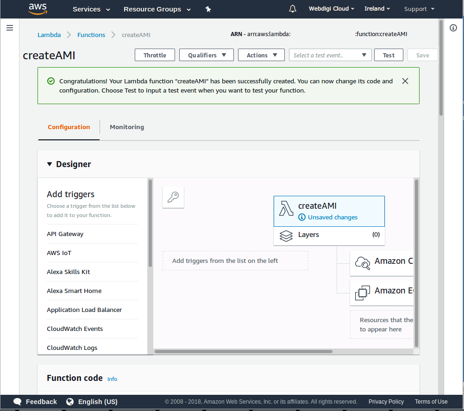Click the Add triggers placeholder box
This screenshot has width=464, height=411.
pos(235,261)
